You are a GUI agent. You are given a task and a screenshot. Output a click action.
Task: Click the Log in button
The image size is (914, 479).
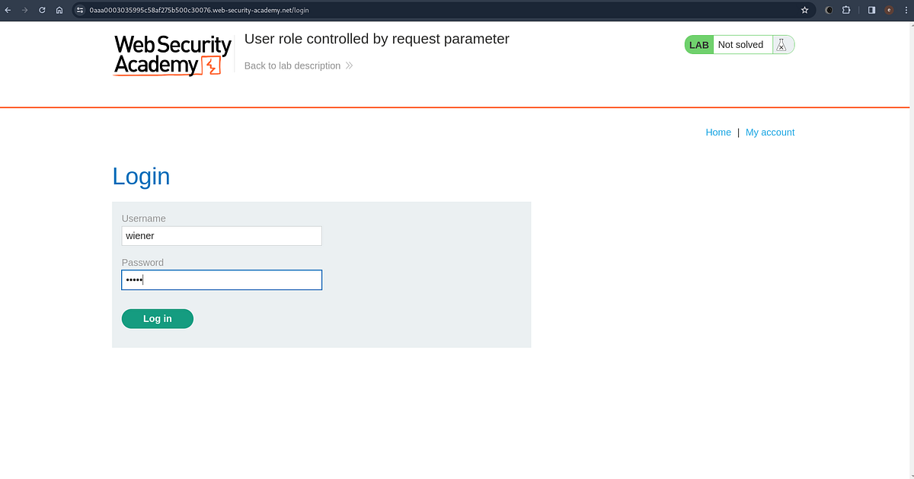coord(157,318)
